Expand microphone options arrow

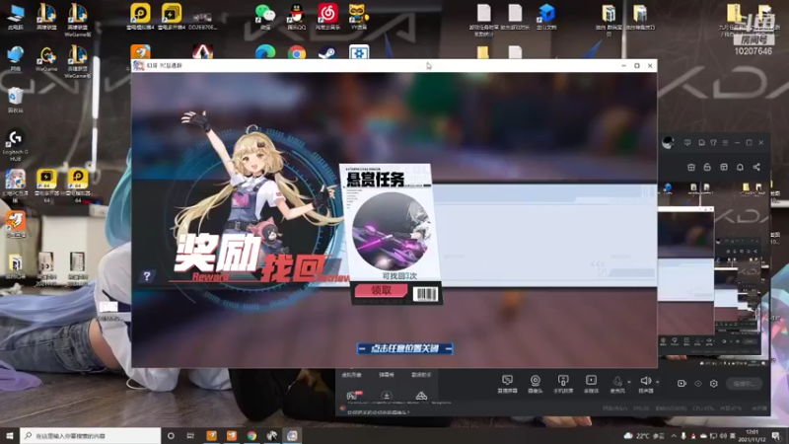click(629, 382)
